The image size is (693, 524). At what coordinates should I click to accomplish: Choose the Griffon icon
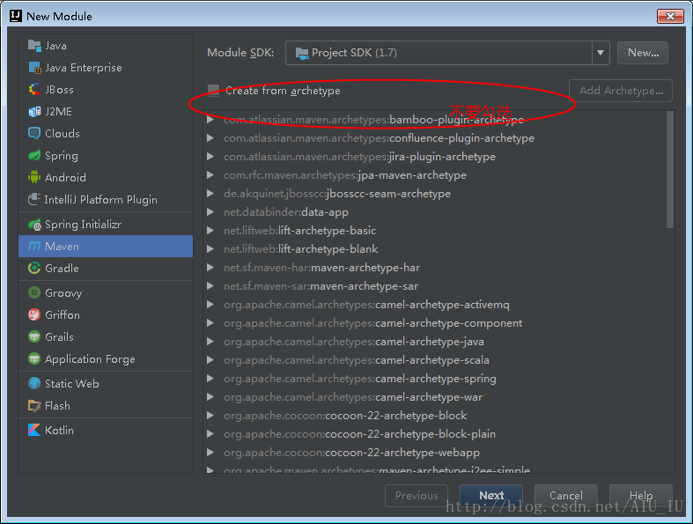click(x=34, y=315)
